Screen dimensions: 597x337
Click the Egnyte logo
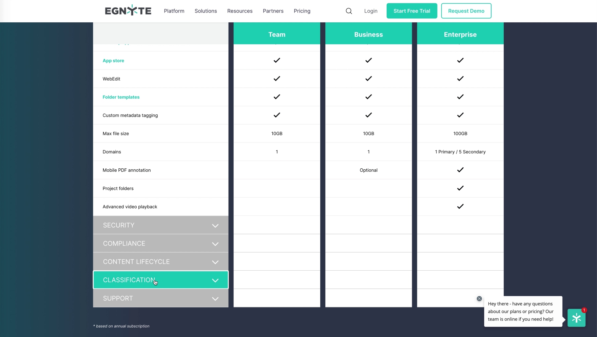tap(128, 11)
